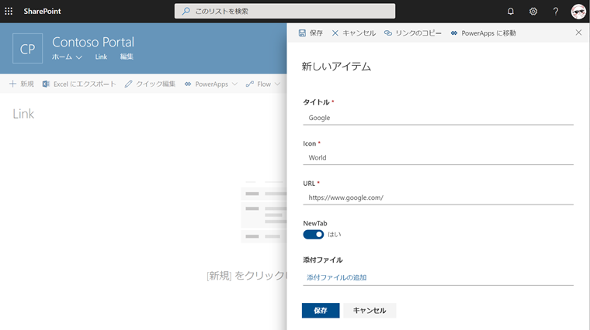Click the Flow icon in list toolbar

(x=249, y=84)
